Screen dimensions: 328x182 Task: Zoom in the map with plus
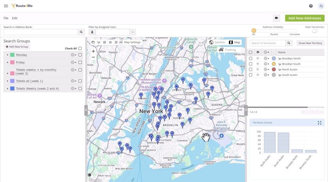pos(93,51)
